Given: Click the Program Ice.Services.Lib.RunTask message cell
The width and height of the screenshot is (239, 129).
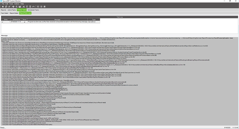Looking at the screenshot, I should tap(57, 22).
